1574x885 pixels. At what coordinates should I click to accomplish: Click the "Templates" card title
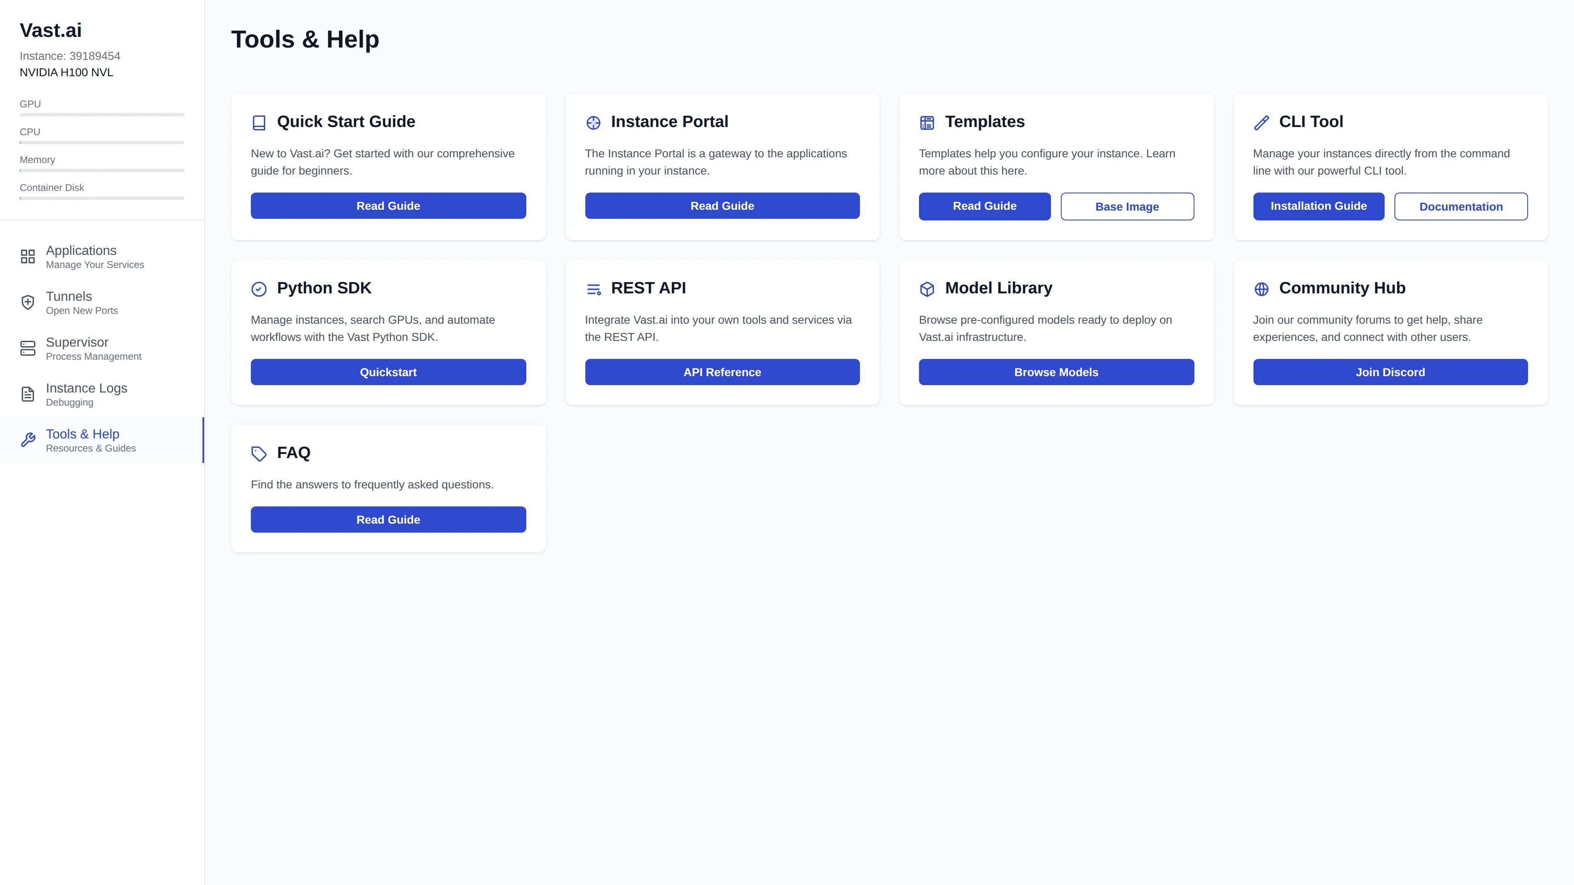tap(984, 122)
